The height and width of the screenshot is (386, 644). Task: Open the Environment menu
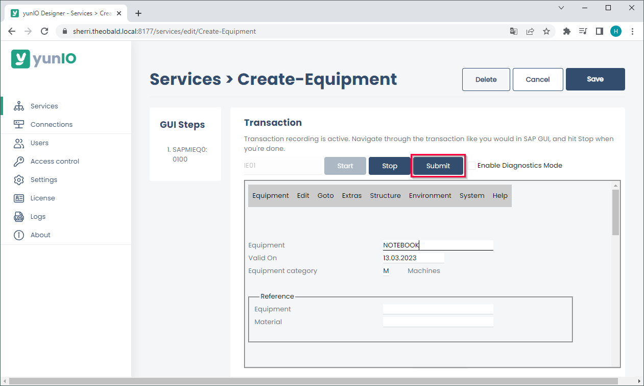click(431, 196)
